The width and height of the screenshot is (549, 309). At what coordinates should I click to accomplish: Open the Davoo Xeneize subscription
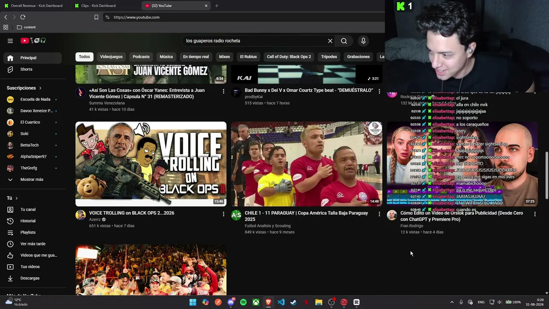(x=33, y=111)
